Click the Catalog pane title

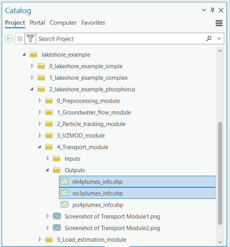(18, 10)
